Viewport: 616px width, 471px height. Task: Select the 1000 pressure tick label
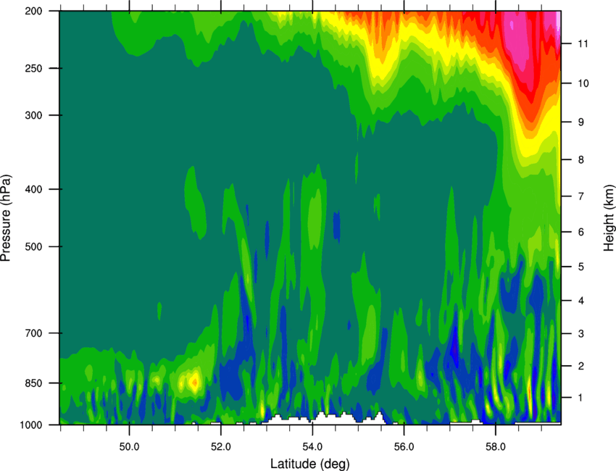tap(30, 425)
